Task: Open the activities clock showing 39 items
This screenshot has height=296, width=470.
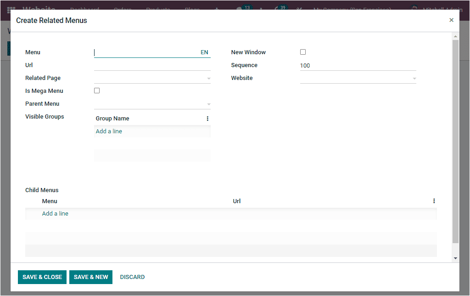Action: [280, 9]
